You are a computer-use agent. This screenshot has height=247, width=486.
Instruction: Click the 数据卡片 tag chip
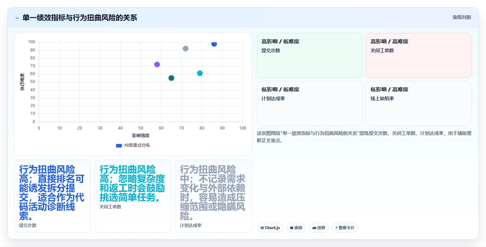(345, 228)
